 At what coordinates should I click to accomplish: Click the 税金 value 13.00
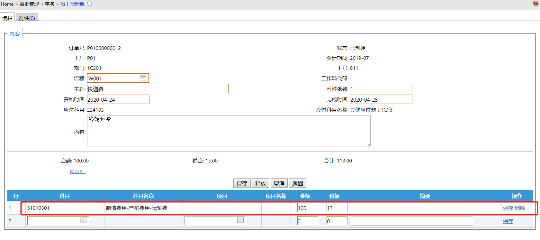(212, 161)
